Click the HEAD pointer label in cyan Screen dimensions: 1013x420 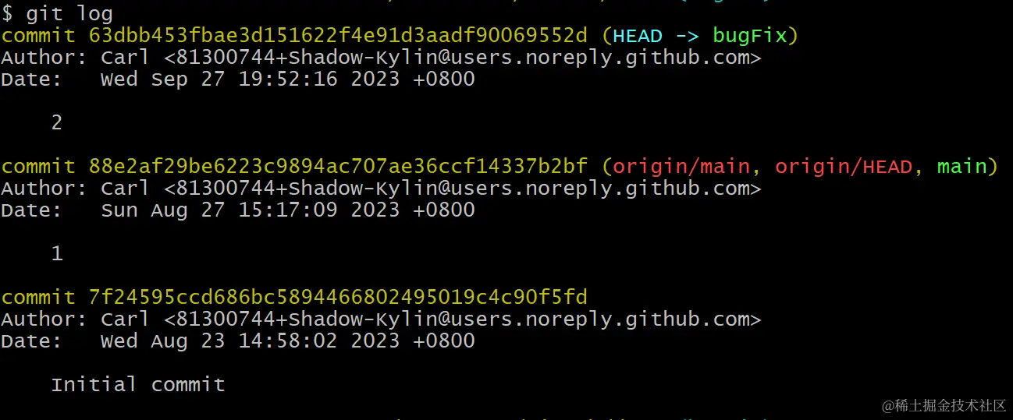(638, 36)
